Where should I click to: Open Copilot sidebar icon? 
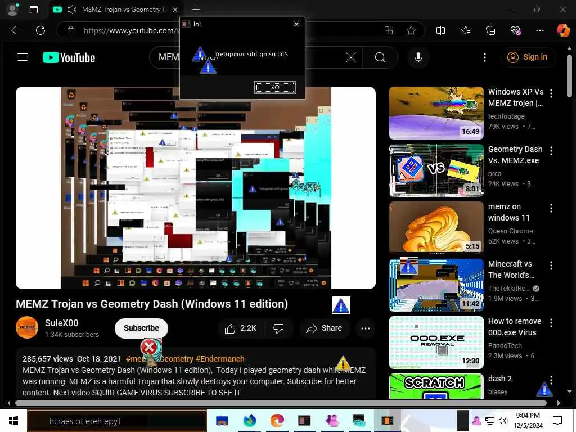point(563,30)
